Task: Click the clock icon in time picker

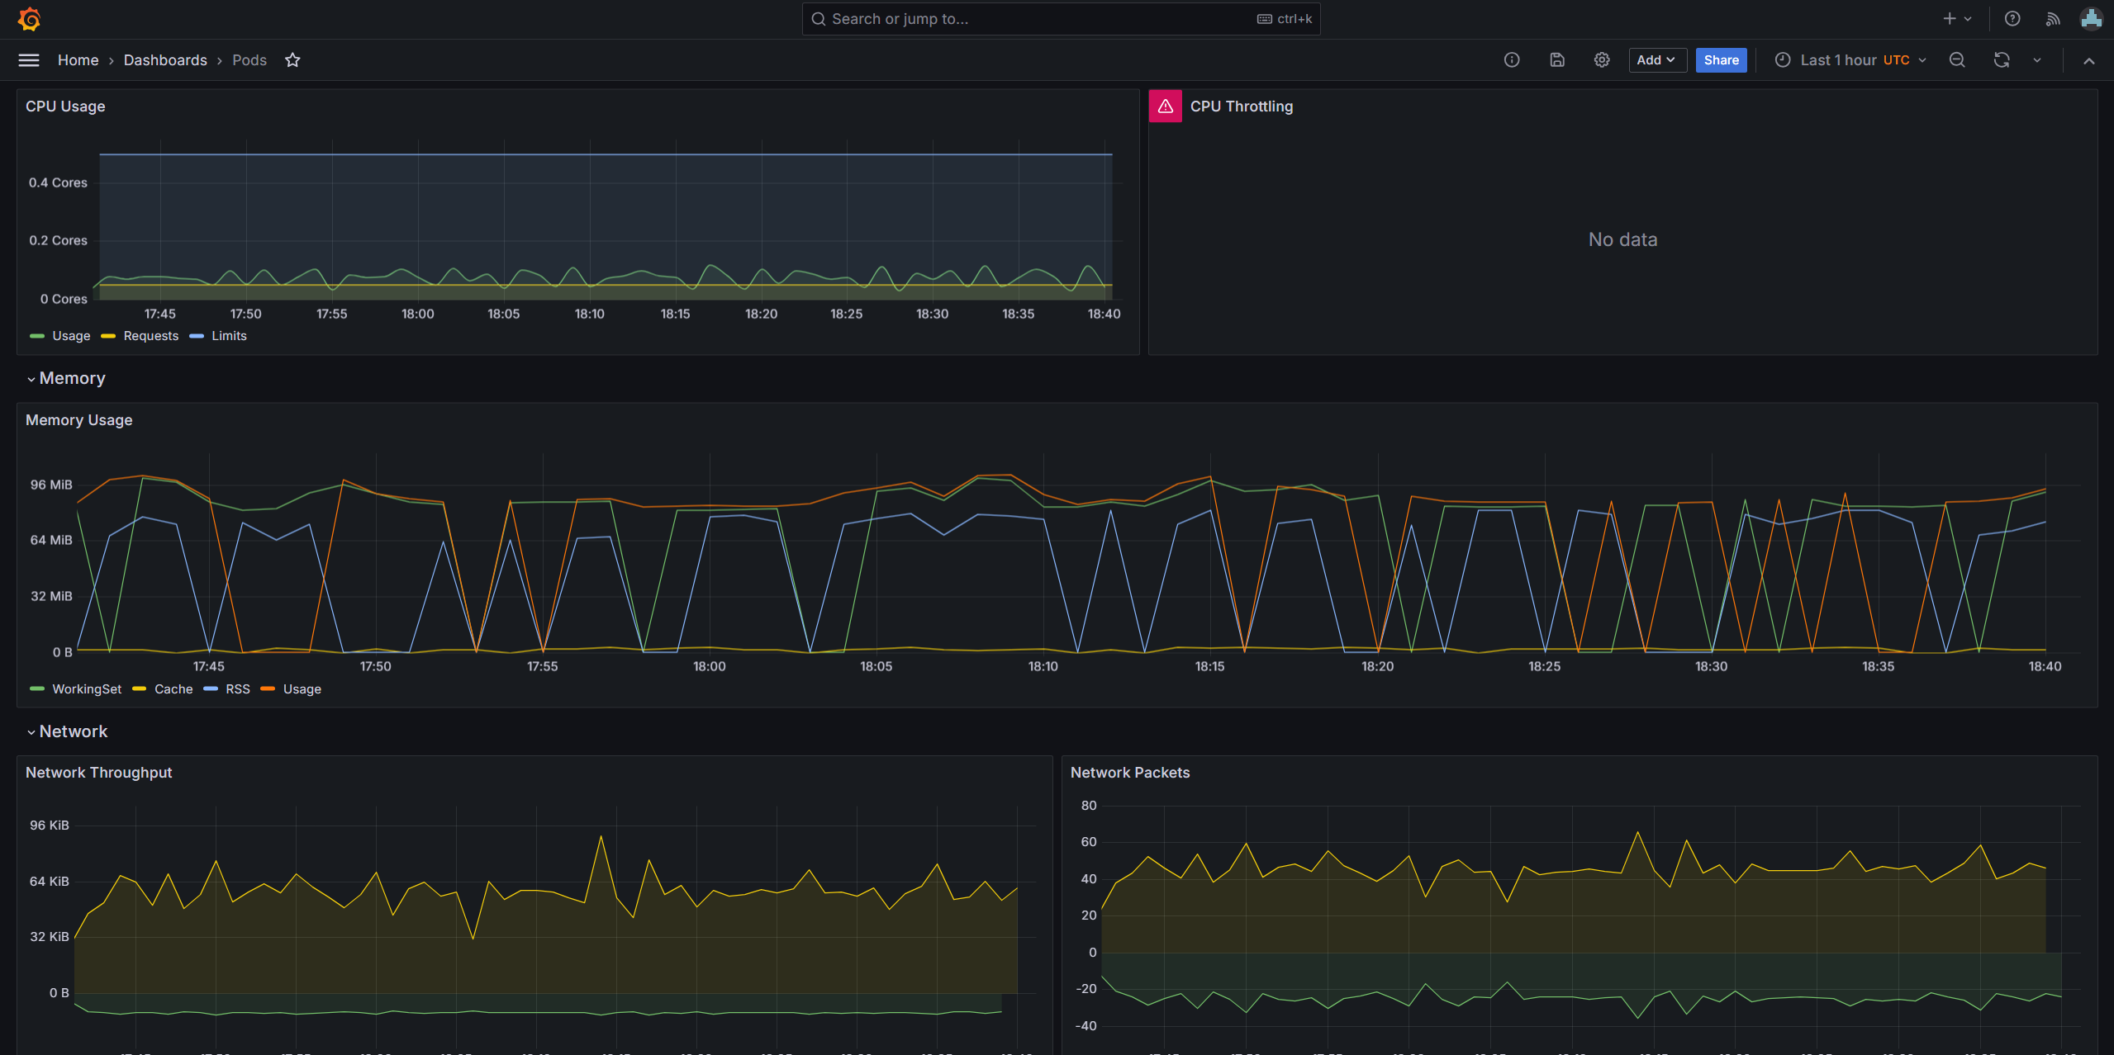Action: [x=1783, y=60]
